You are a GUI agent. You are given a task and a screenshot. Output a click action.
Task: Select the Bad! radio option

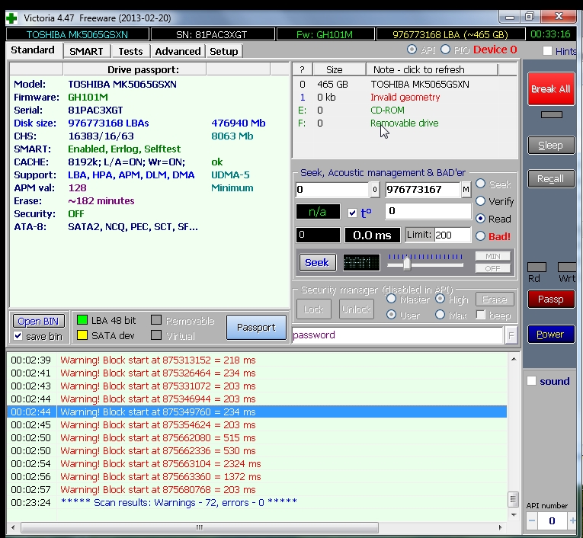point(481,236)
